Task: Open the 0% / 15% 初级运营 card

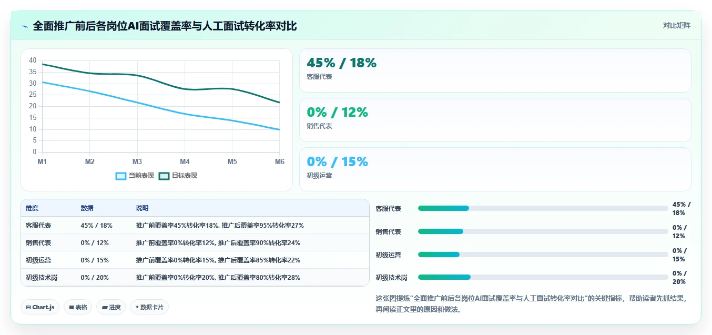Action: [495, 169]
